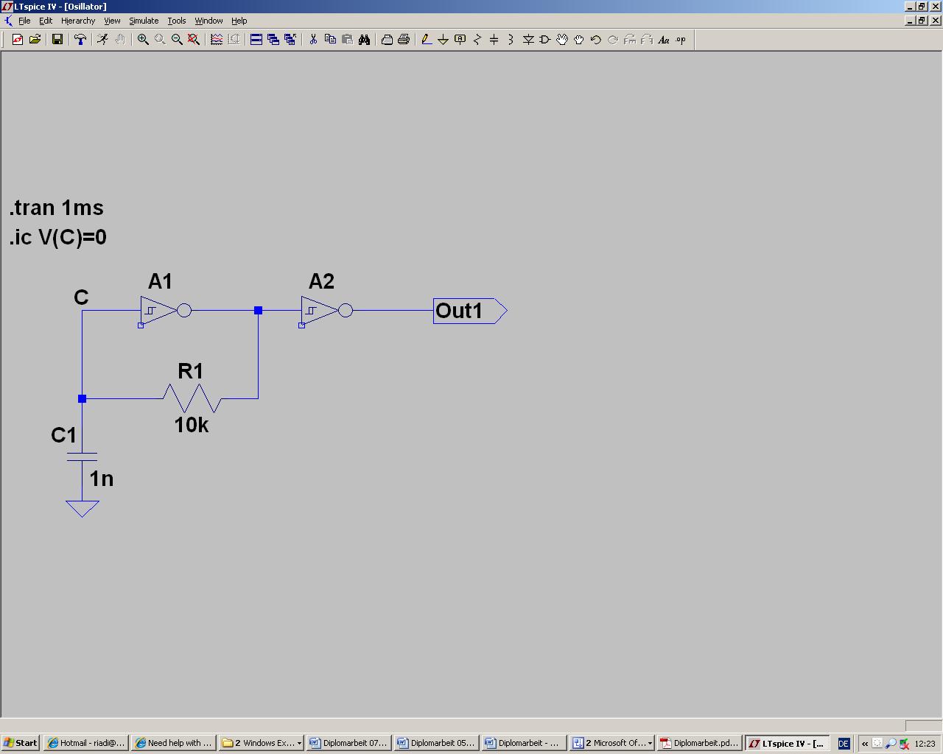Screen dimensions: 943x754
Task: Click the Redo arrow icon
Action: pos(613,40)
